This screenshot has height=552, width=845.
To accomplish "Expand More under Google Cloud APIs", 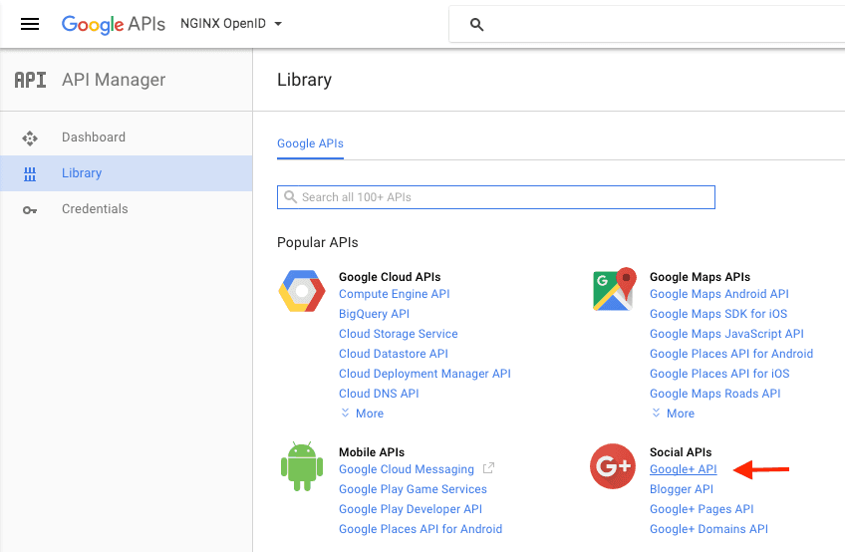I will click(362, 414).
